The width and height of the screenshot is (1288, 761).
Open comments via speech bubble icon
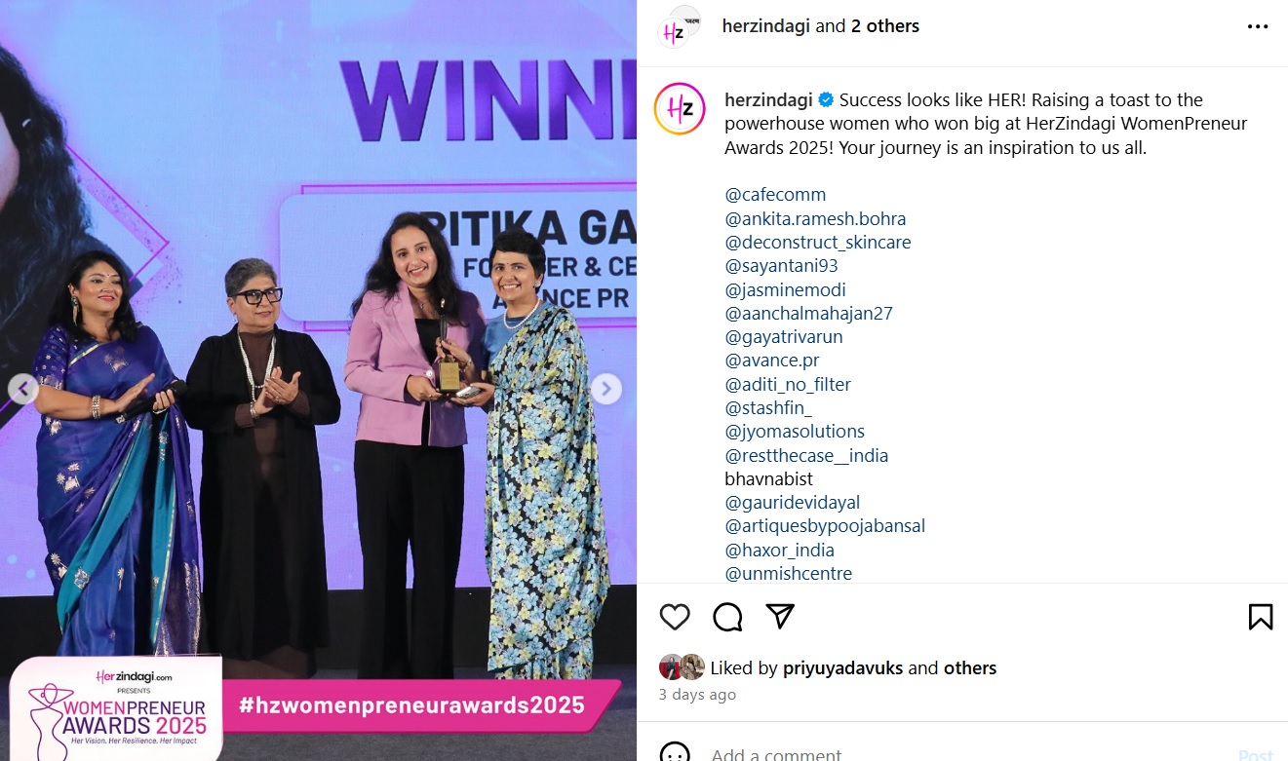click(x=727, y=617)
